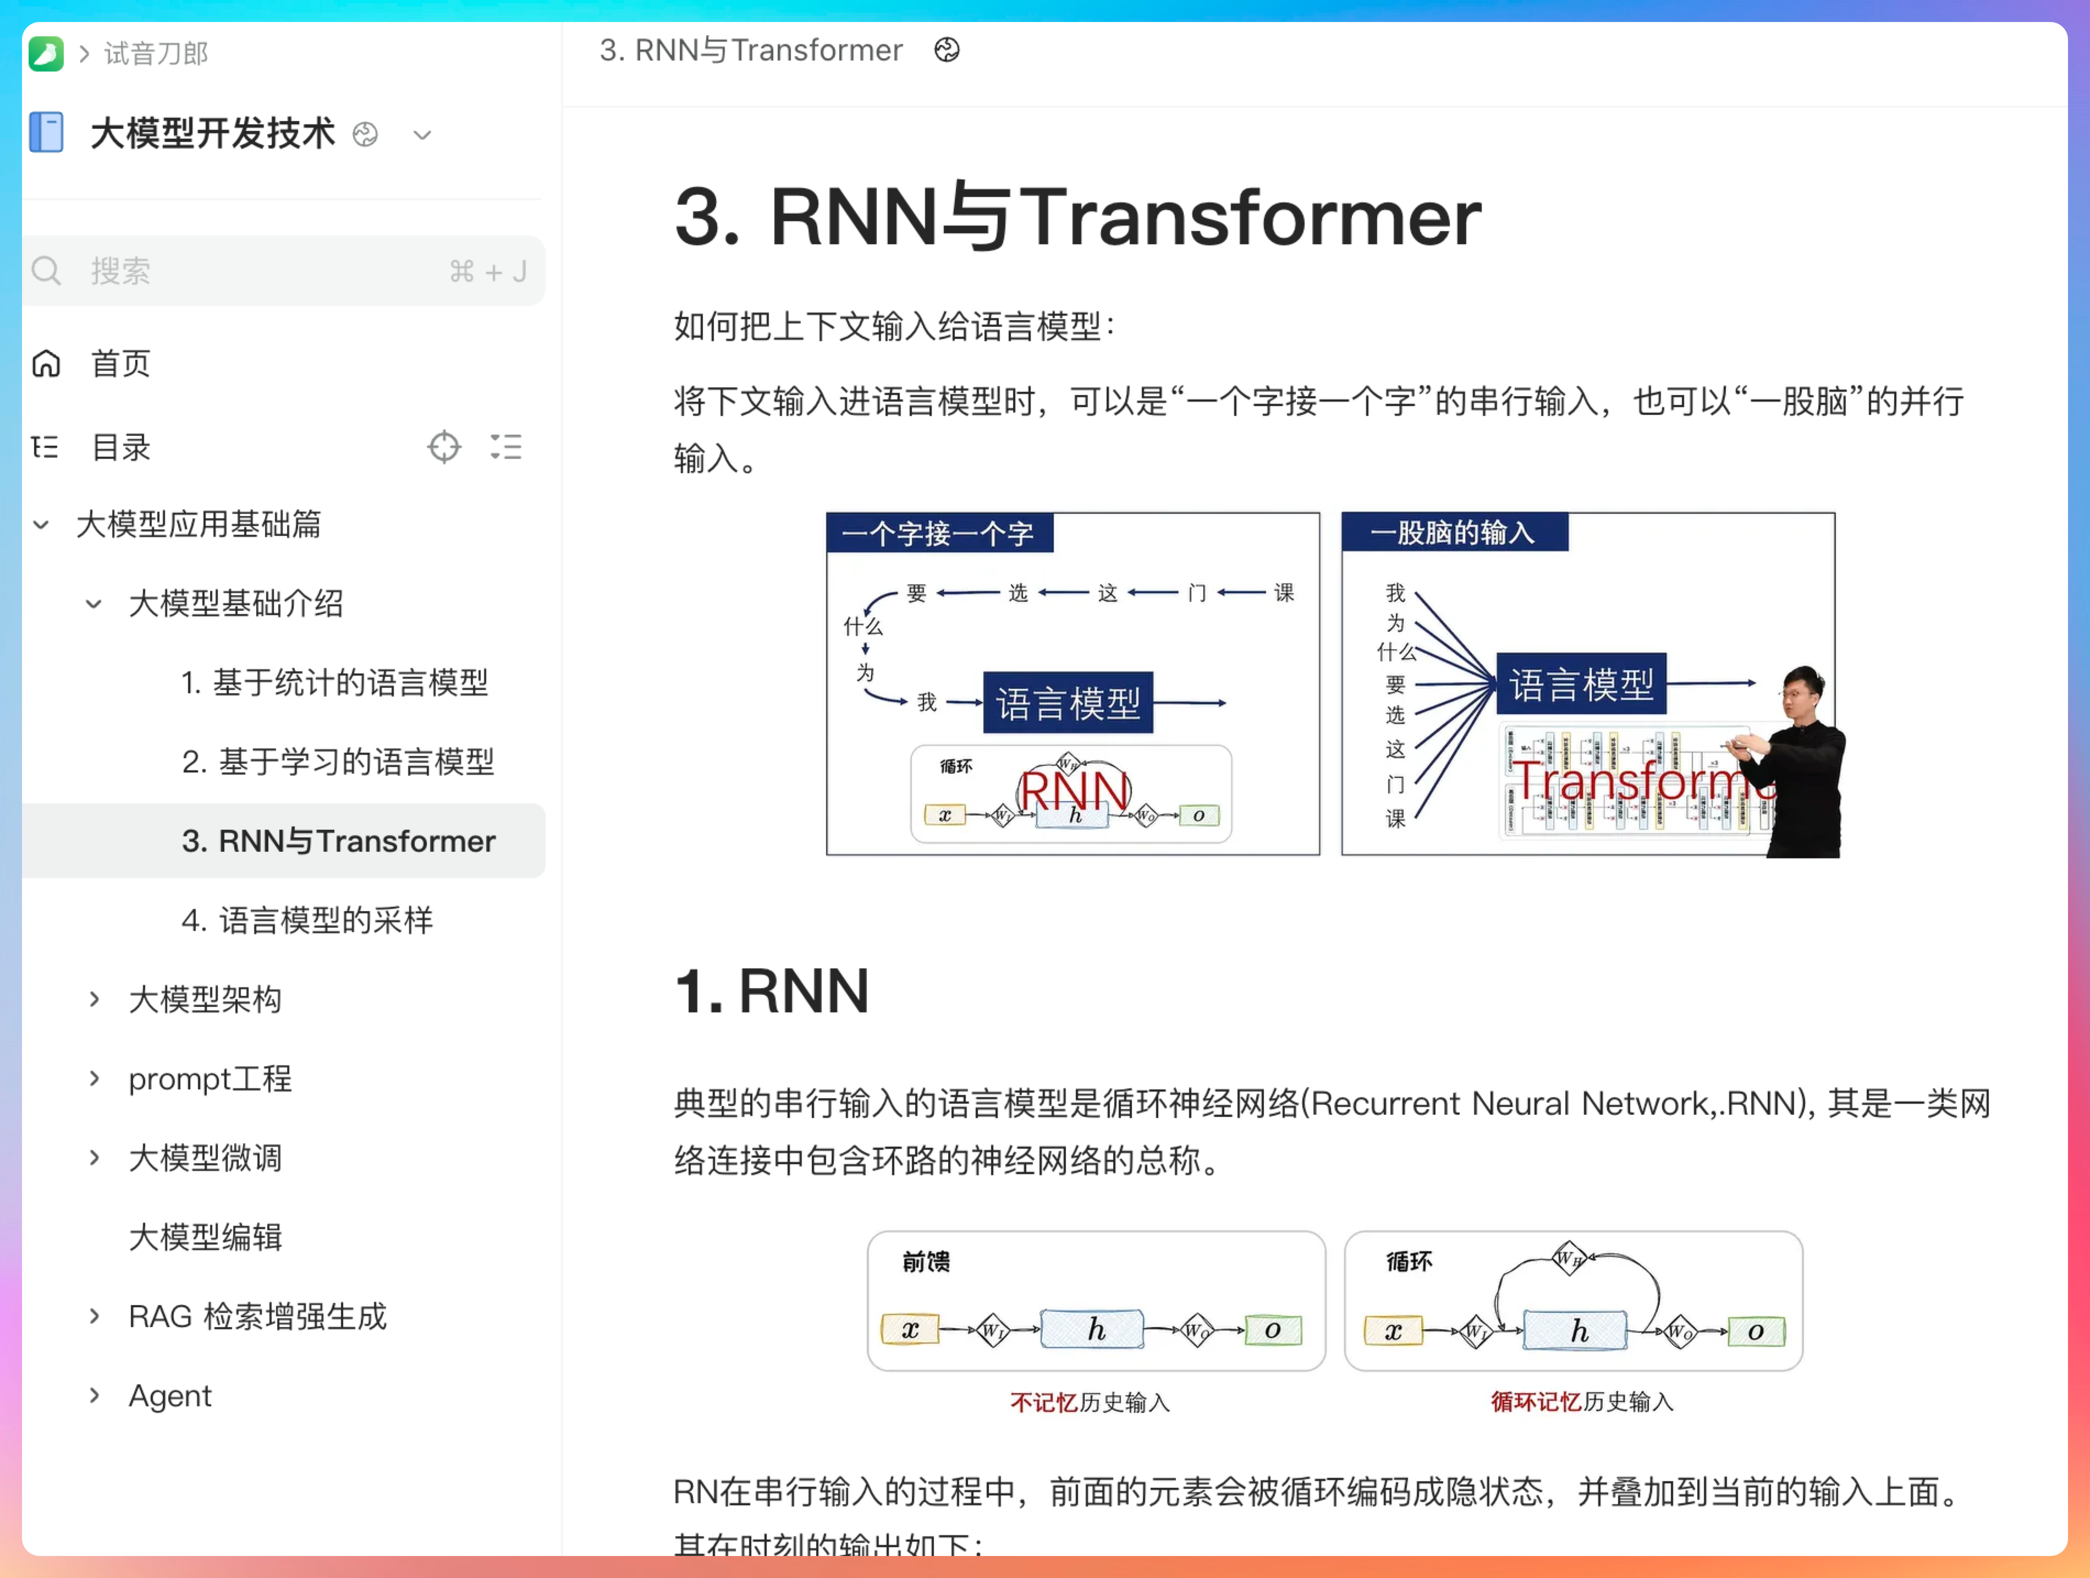Open the 首页 home icon
Image resolution: width=2090 pixels, height=1578 pixels.
pyautogui.click(x=45, y=363)
